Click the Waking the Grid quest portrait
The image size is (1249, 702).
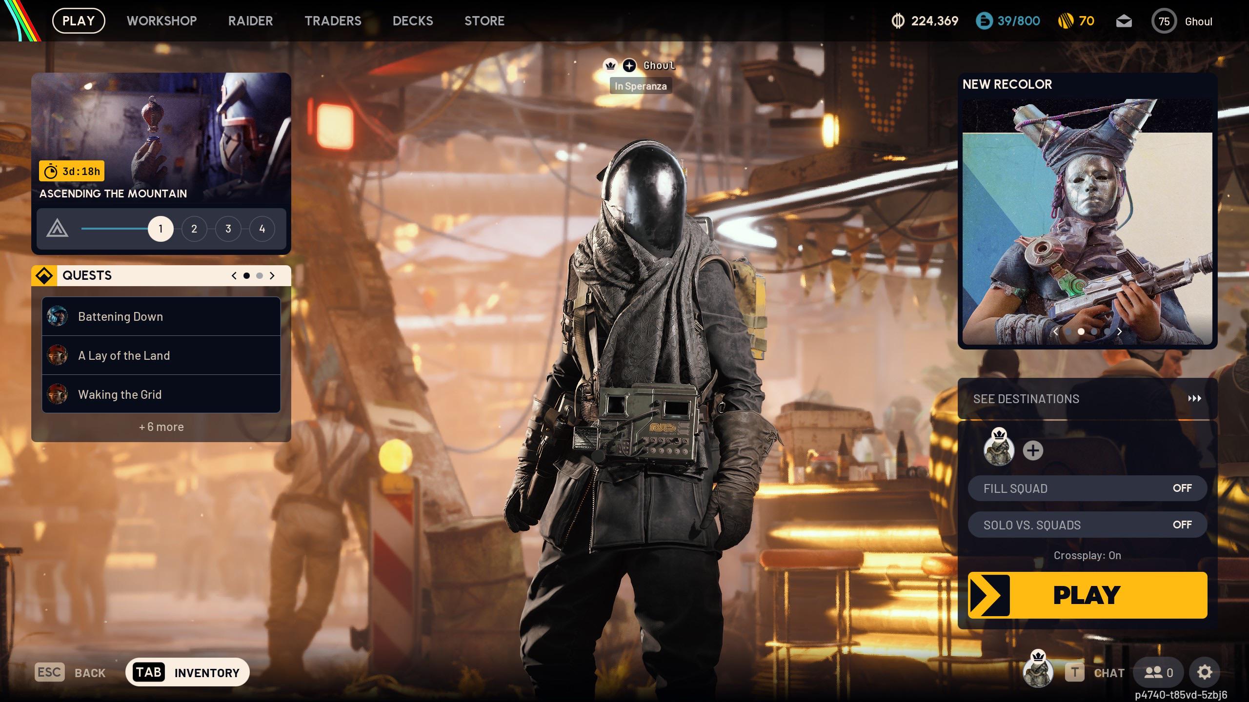[x=57, y=394]
